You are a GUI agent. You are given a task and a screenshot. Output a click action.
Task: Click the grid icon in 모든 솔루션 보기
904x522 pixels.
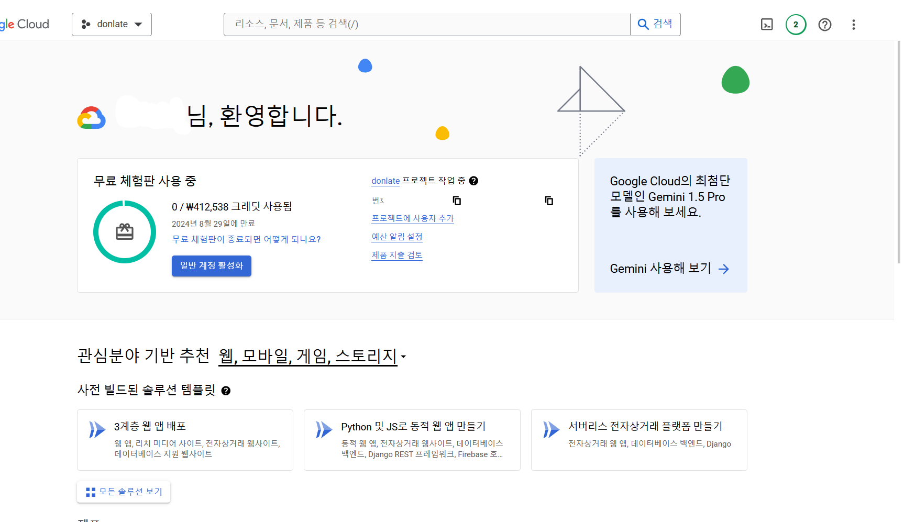click(x=91, y=492)
